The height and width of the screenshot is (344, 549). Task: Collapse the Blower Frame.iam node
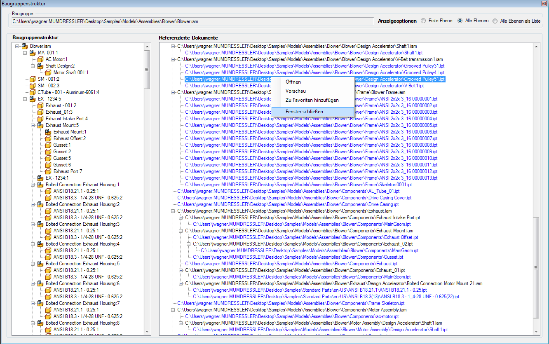tap(173, 92)
